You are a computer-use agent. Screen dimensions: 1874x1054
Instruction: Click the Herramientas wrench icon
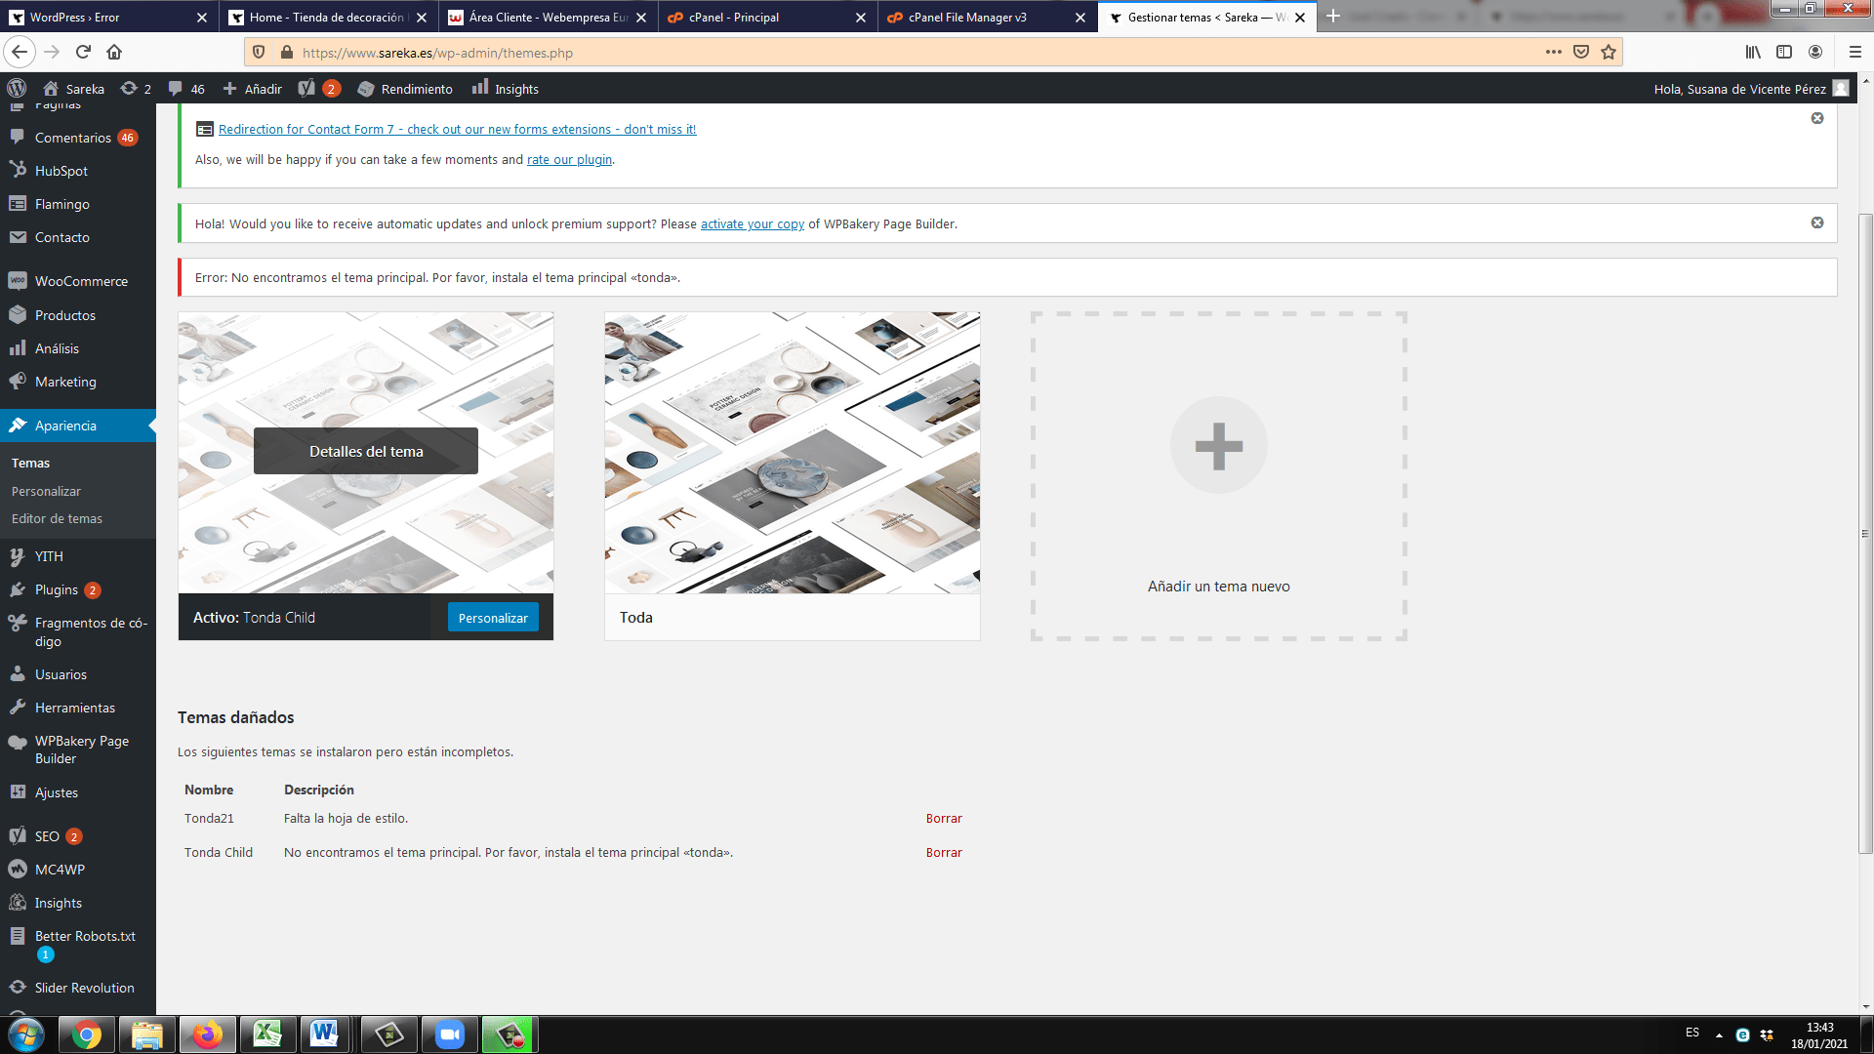(18, 708)
